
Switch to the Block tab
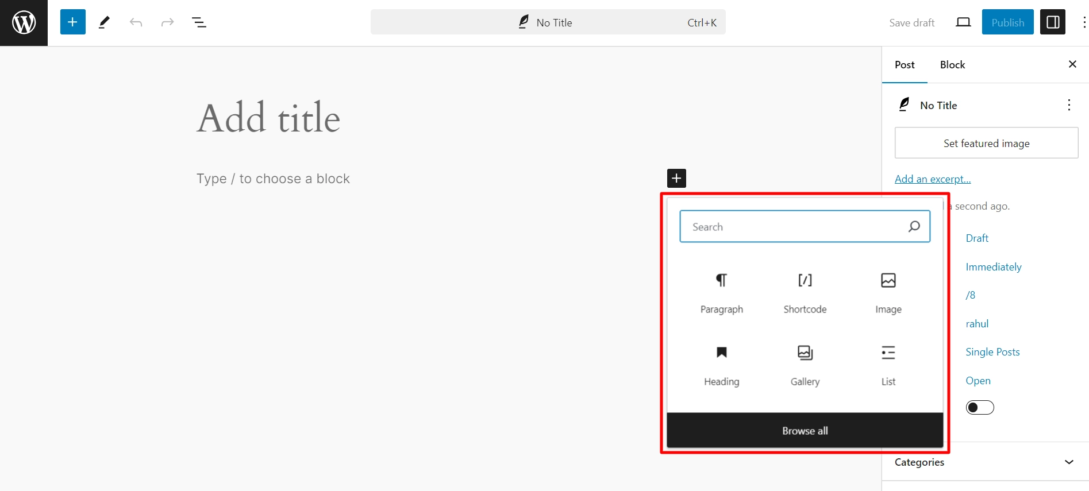(x=952, y=65)
